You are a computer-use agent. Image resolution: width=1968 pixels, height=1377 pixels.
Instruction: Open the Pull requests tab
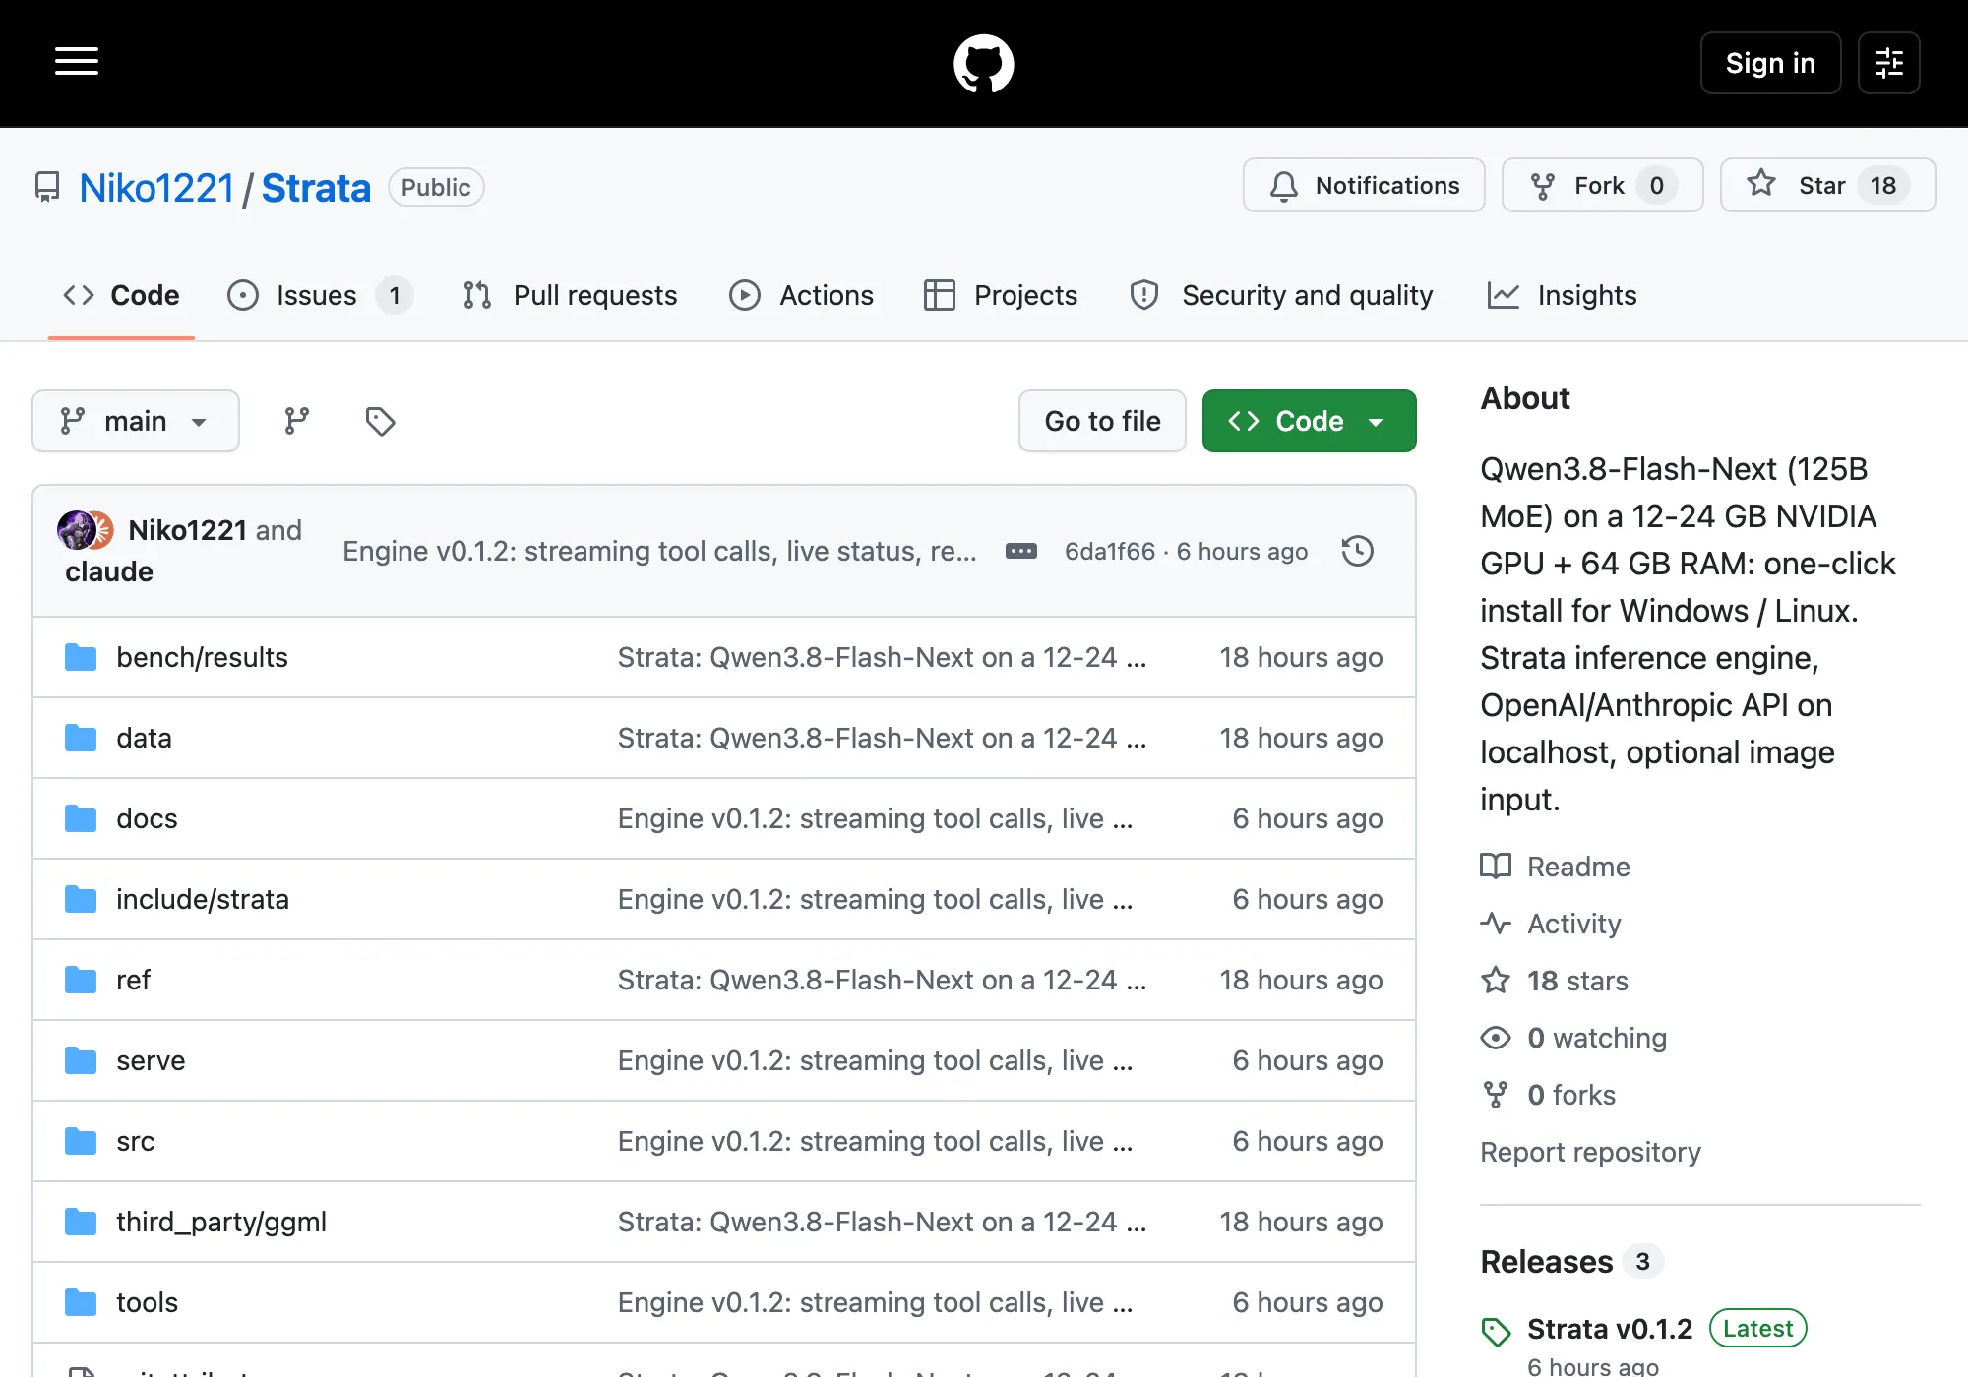[x=570, y=295]
